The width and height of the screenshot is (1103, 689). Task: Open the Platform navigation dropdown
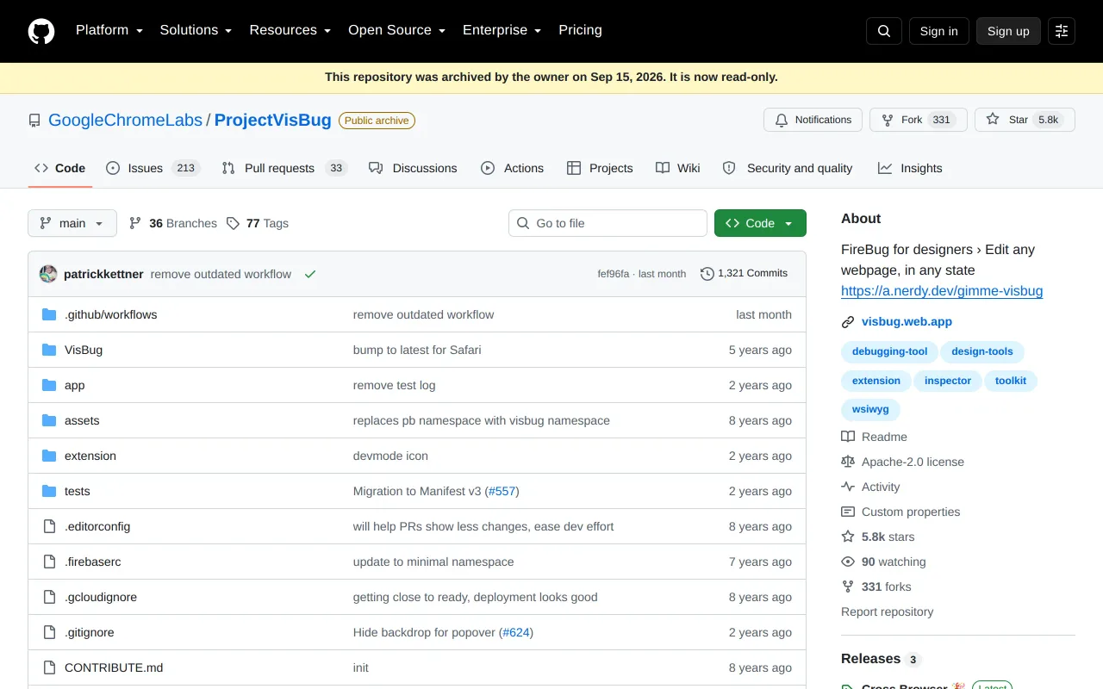click(109, 30)
